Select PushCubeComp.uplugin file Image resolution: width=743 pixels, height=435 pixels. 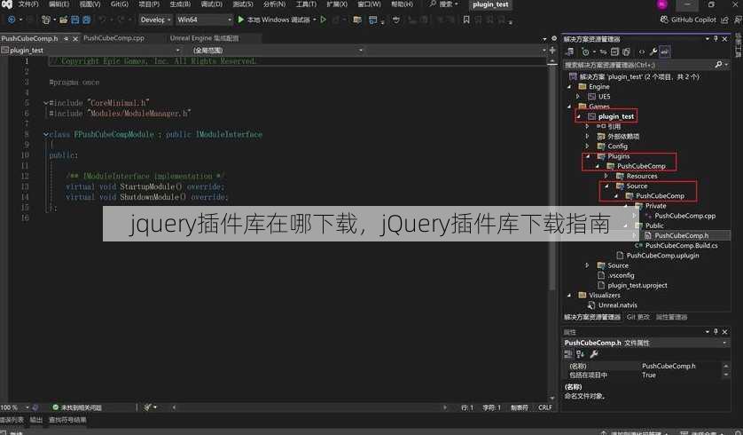[x=662, y=255]
